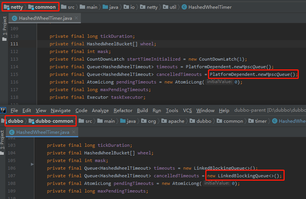Open the Window menu
The image size is (306, 199).
(205, 111)
